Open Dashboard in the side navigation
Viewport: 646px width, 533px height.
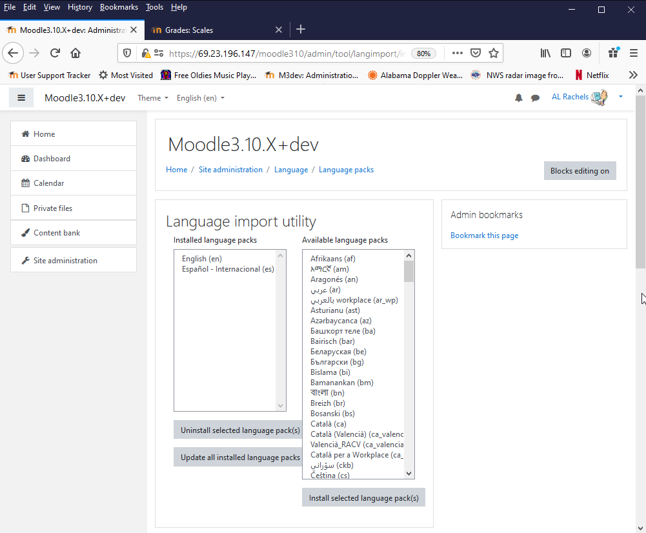(74, 159)
